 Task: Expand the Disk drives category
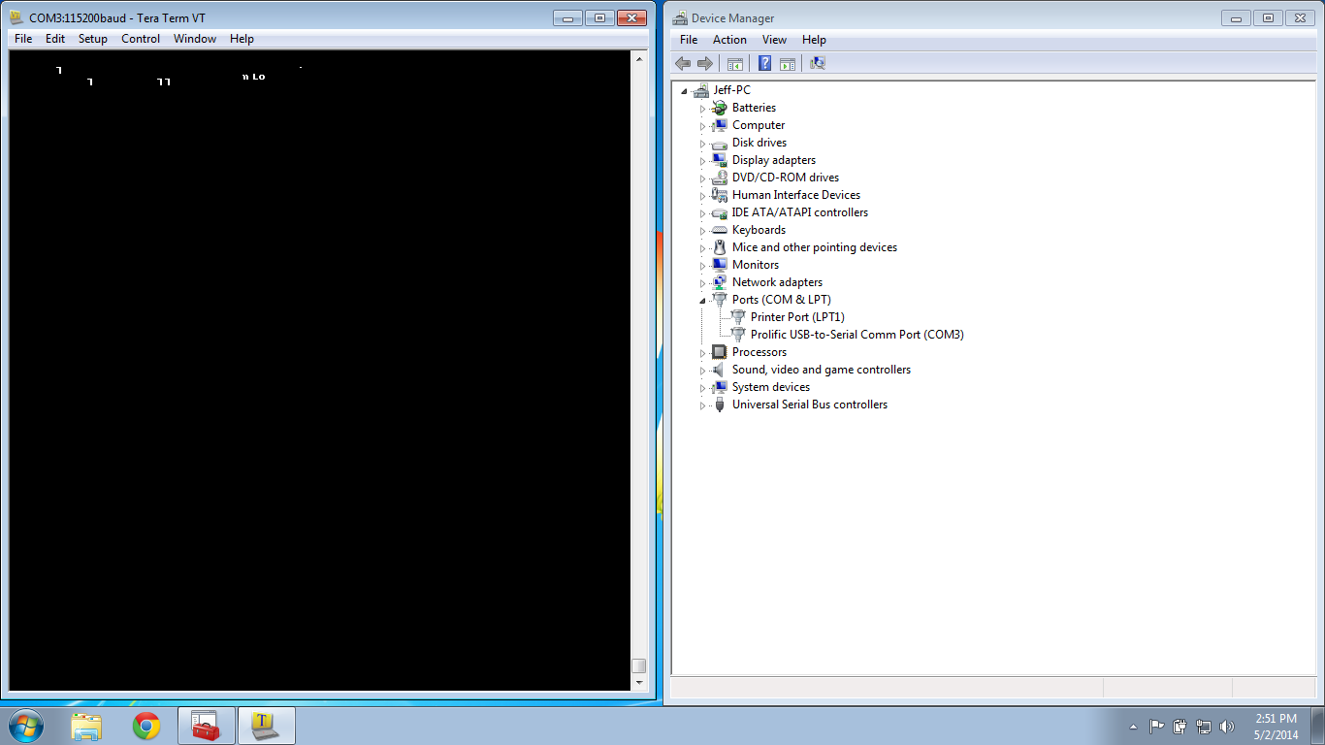(703, 143)
